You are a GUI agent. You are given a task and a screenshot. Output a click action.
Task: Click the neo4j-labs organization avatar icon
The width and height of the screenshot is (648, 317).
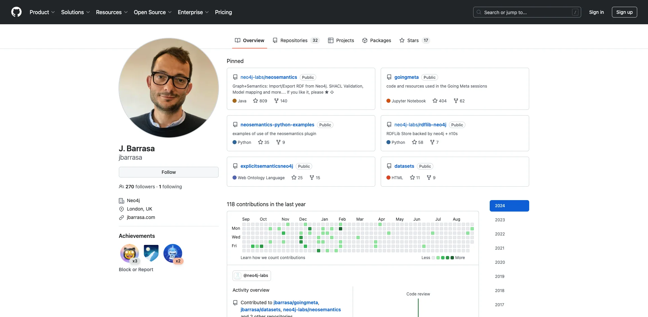tap(238, 276)
